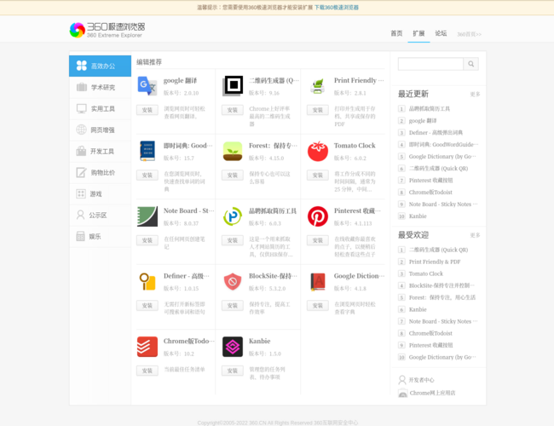Install the Note Board extension
The width and height of the screenshot is (554, 426).
147,240
